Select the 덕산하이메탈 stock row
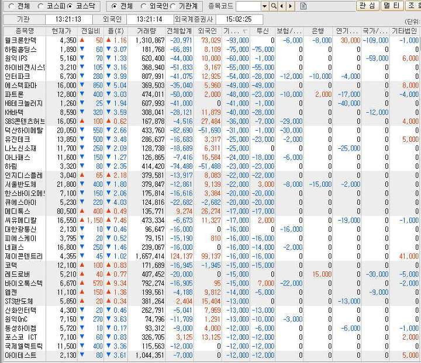This screenshot has width=421, height=363. 212,131
